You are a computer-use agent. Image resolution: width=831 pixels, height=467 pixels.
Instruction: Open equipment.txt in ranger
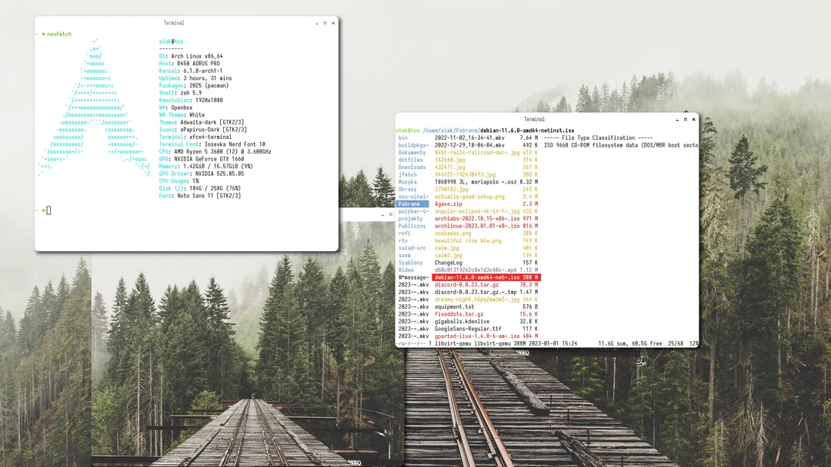pos(454,306)
